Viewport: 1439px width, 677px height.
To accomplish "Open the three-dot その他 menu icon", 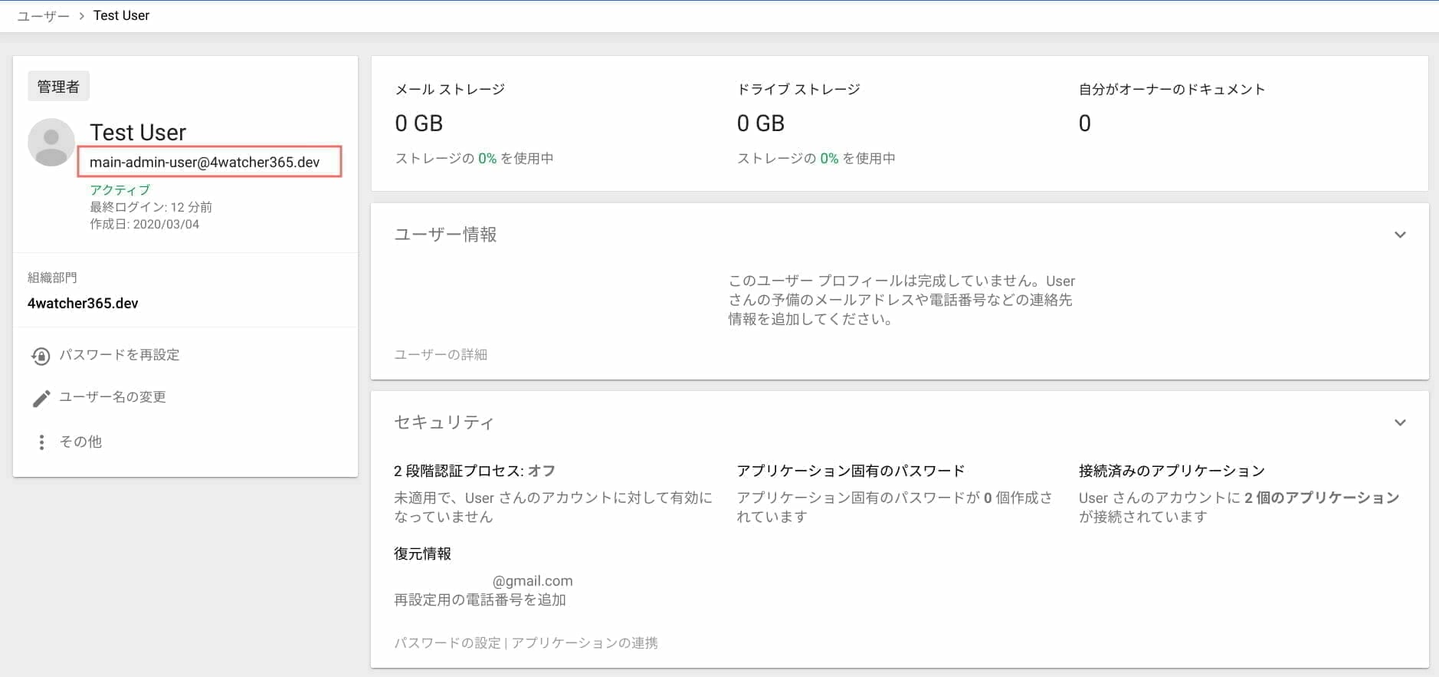I will (x=41, y=442).
